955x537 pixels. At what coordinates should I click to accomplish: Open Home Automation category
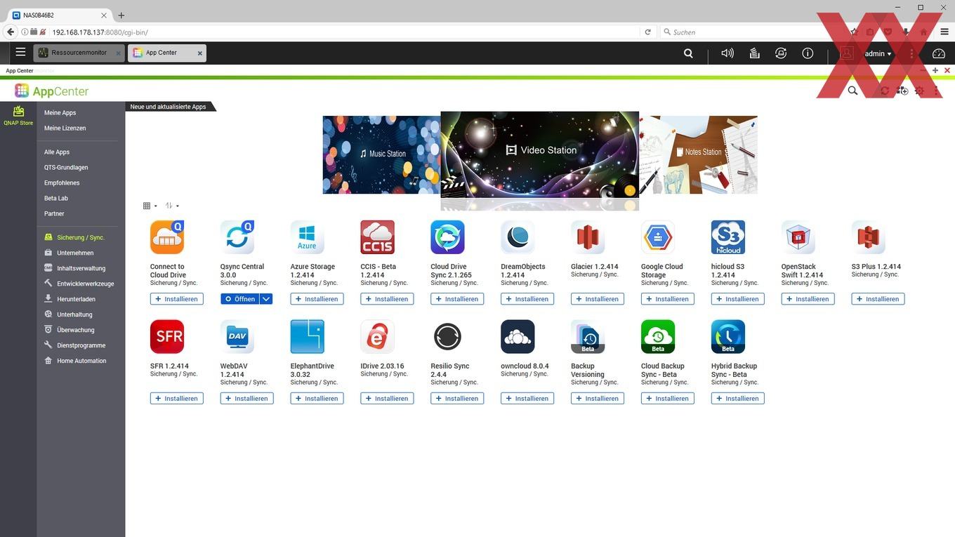pyautogui.click(x=81, y=362)
